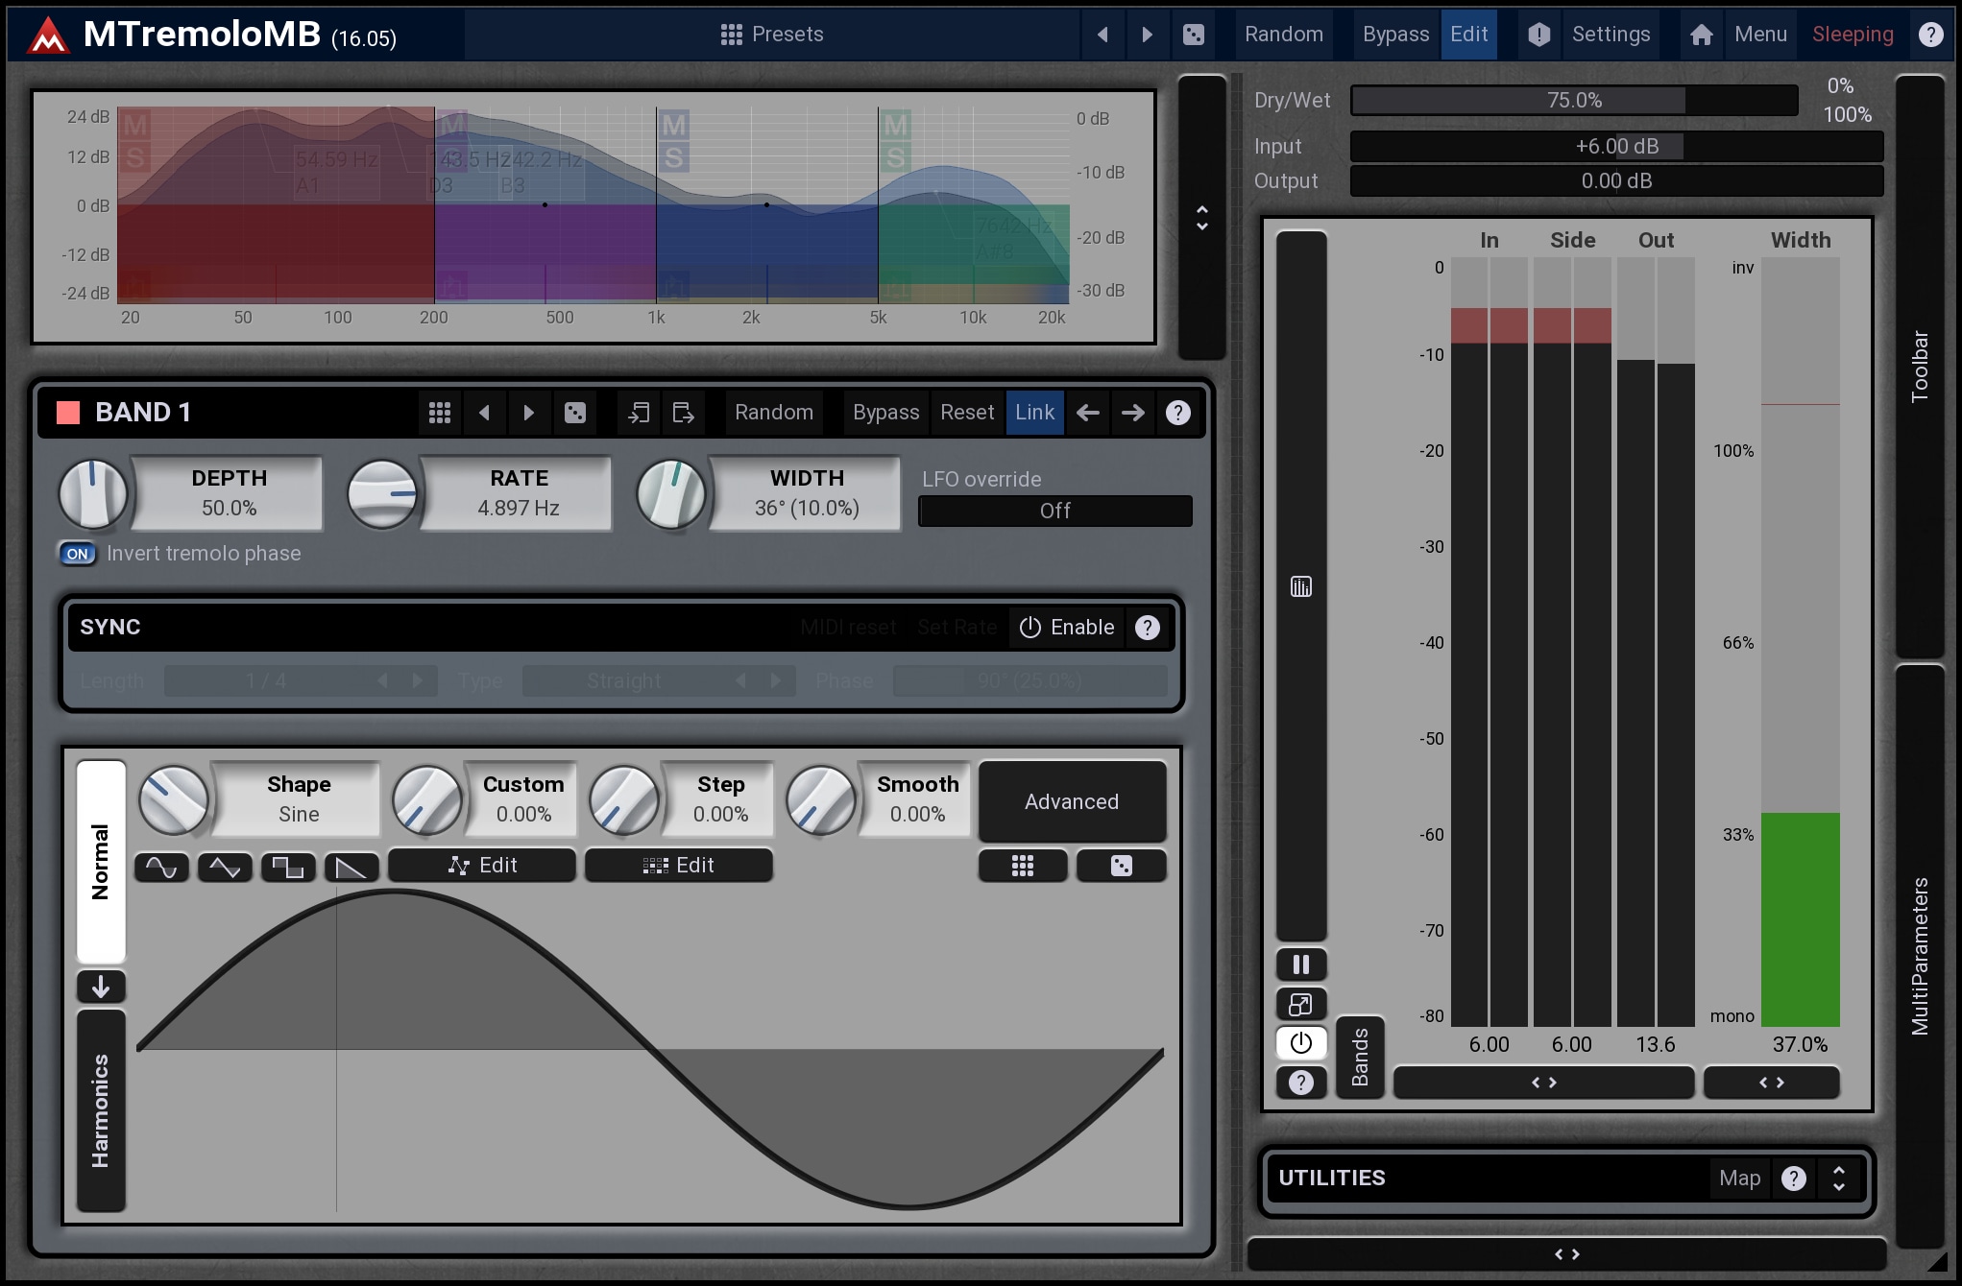Copy Band 1 settings icon
Image resolution: width=1962 pixels, height=1286 pixels.
tap(639, 413)
